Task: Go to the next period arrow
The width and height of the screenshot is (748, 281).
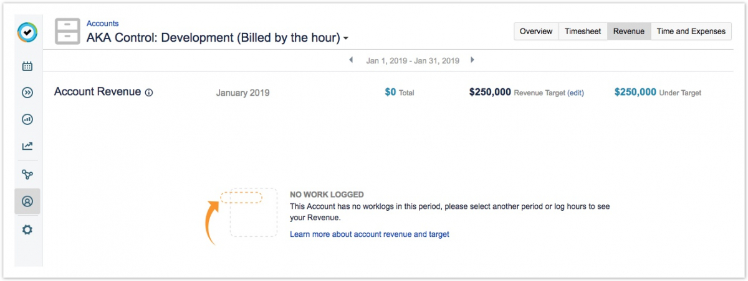Action: [472, 60]
